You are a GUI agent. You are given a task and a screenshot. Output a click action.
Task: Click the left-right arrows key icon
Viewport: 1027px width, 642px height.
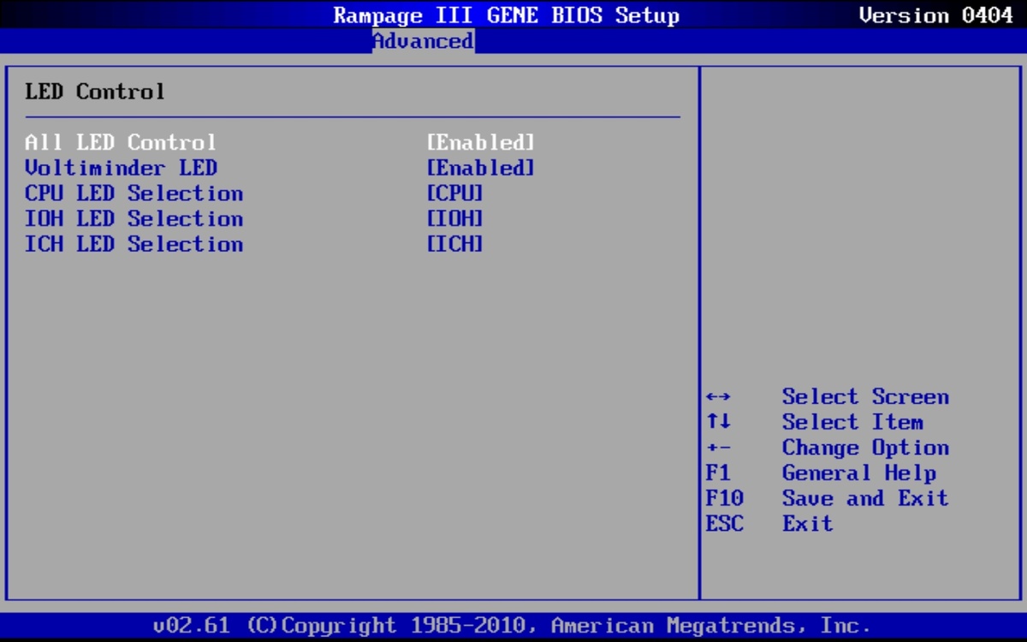[x=718, y=397]
